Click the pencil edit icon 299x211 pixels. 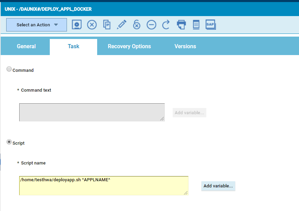point(122,25)
